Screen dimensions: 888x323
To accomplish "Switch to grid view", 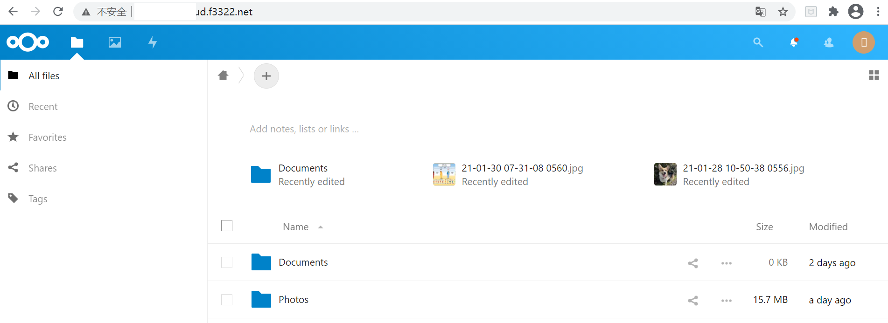I will click(874, 75).
